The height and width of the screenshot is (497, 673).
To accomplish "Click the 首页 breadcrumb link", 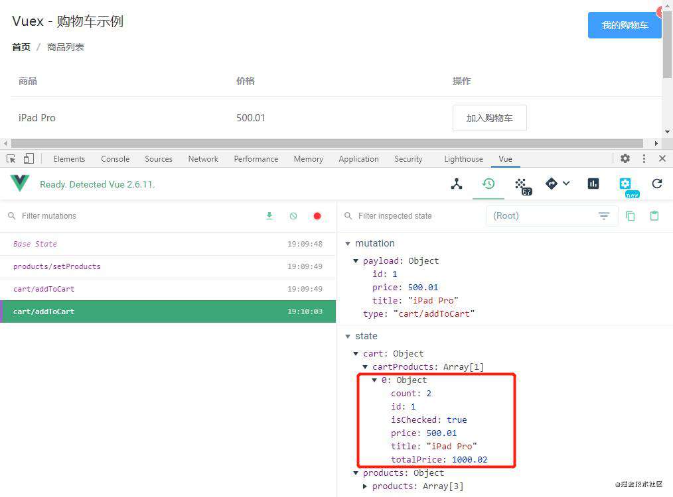I will click(21, 47).
